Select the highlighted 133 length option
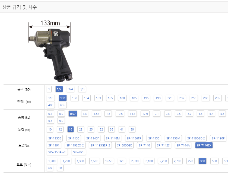This screenshot has width=228, height=174. (63, 98)
